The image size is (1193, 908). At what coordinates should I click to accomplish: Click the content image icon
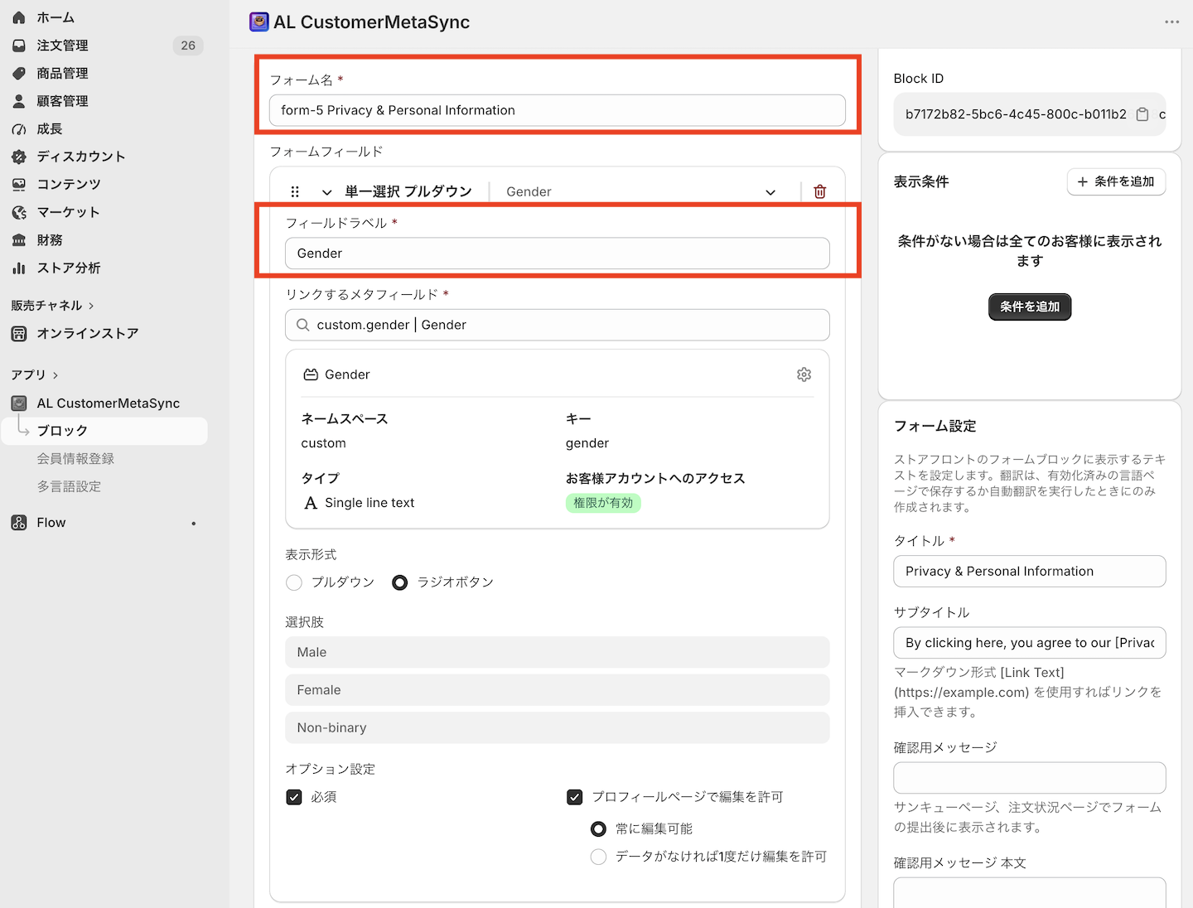coord(19,184)
